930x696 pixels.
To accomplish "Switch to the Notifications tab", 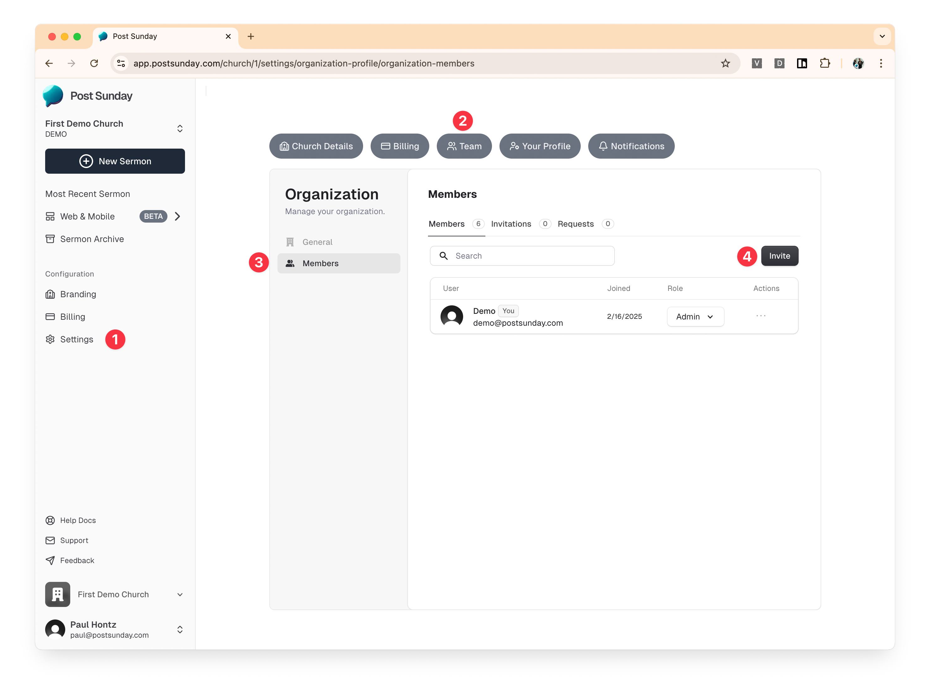I will tap(631, 146).
